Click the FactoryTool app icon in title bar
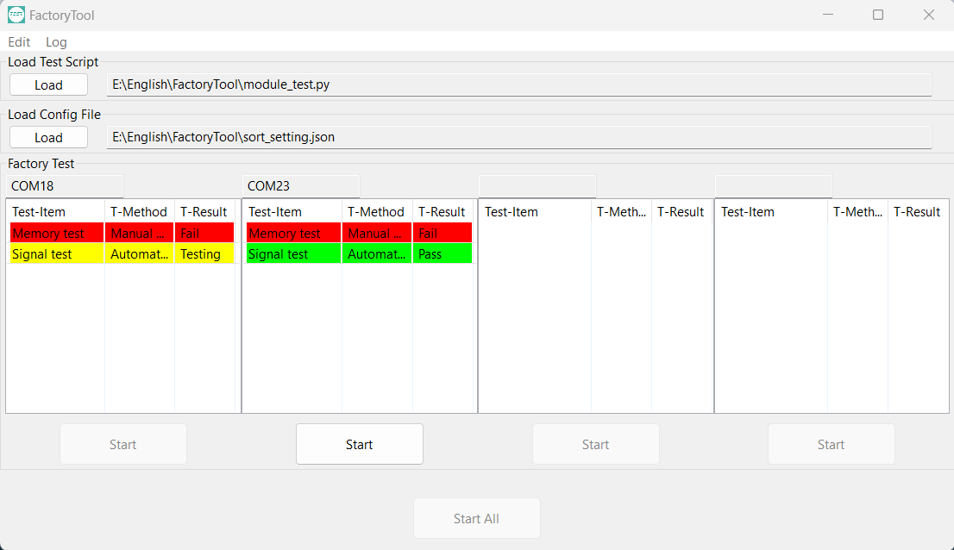Screen dimensions: 954x550 coord(16,15)
